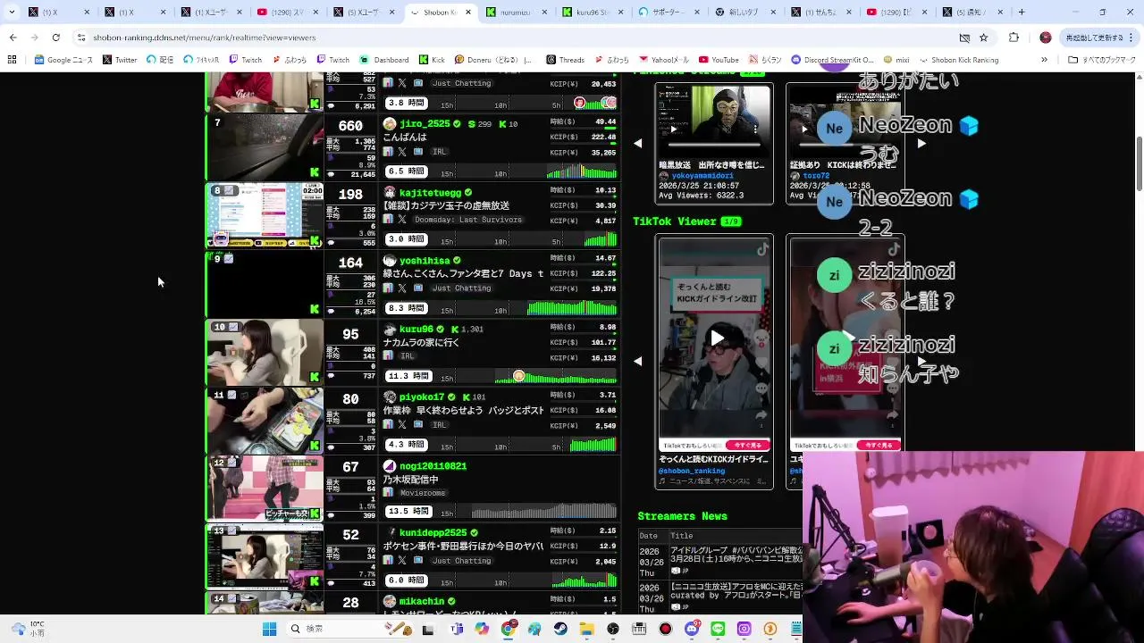1144x643 pixels.
Task: Click graph icon on rank 12 thumbnail
Action: point(232,463)
